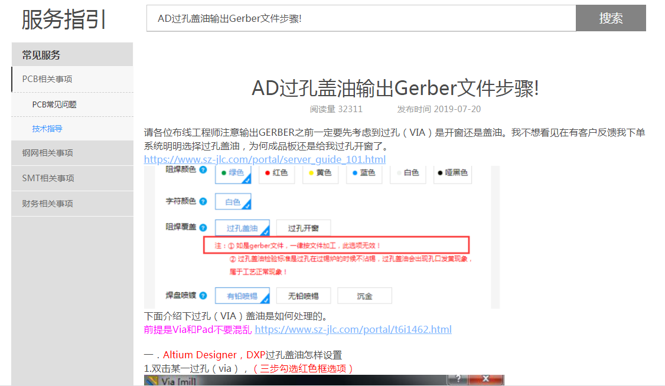Viewport: 665px width, 386px height.
Task: Select 沉金 pad finish option
Action: (364, 296)
